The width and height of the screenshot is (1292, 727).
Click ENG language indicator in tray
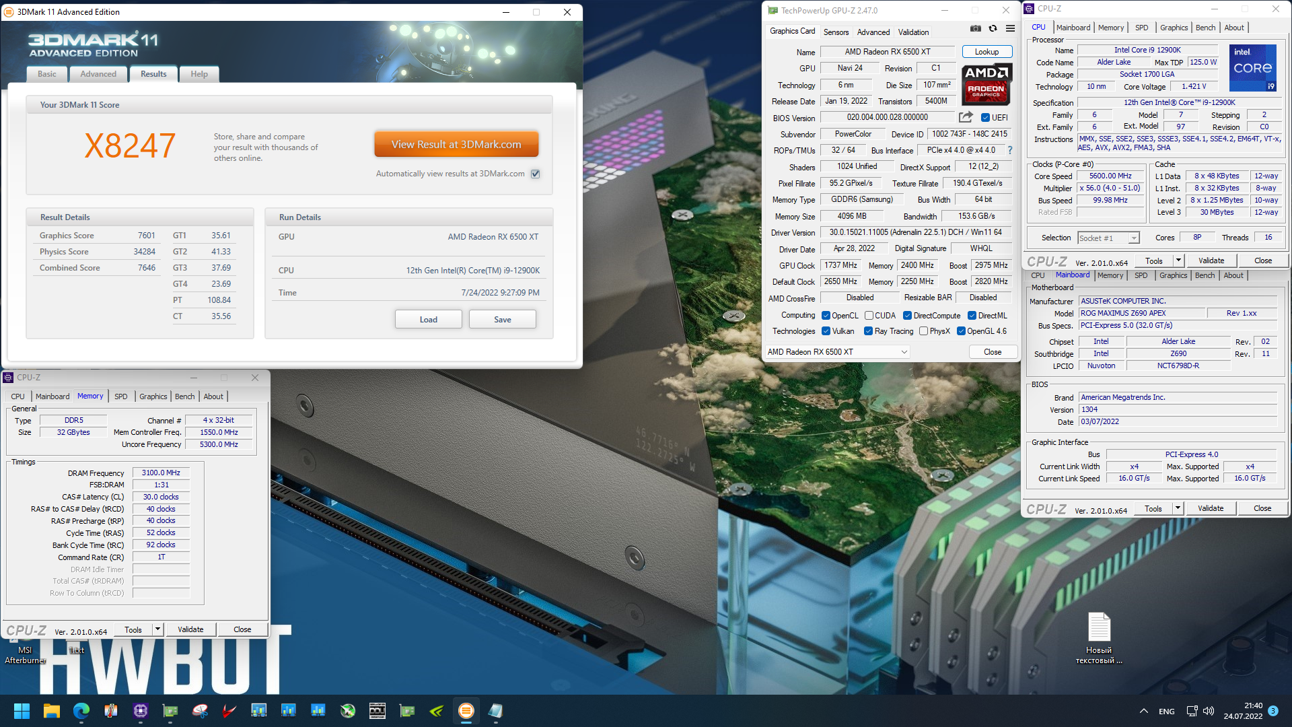[x=1167, y=712]
